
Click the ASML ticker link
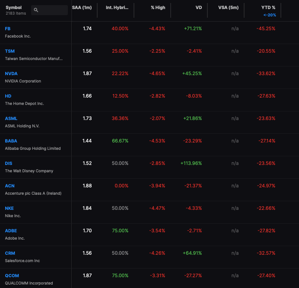tap(11, 119)
